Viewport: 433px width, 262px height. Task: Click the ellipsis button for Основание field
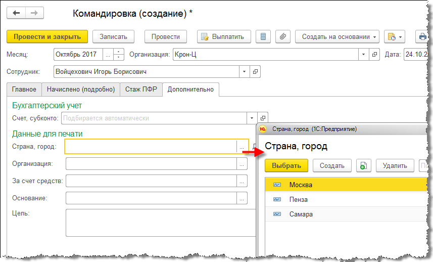pyautogui.click(x=242, y=198)
